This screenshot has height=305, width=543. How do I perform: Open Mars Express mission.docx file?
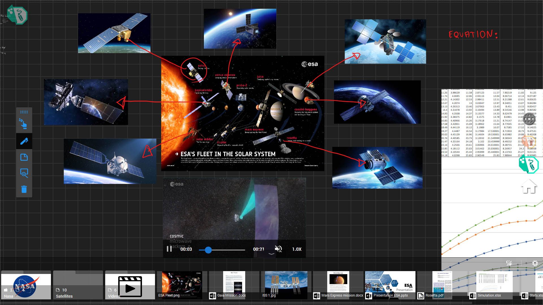click(338, 285)
